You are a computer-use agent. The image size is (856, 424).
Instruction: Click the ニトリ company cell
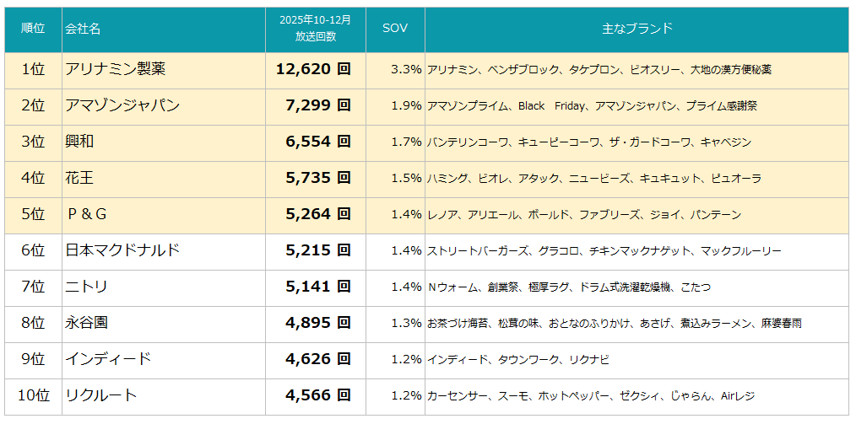87,287
